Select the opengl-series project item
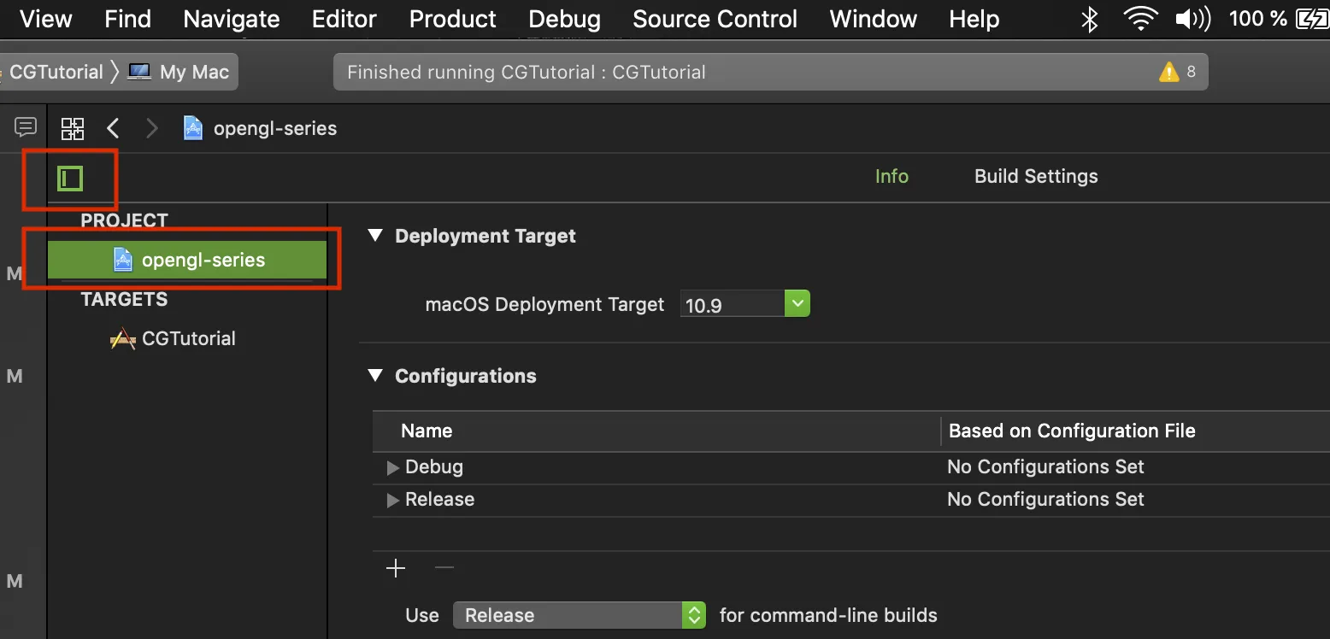 (x=203, y=261)
